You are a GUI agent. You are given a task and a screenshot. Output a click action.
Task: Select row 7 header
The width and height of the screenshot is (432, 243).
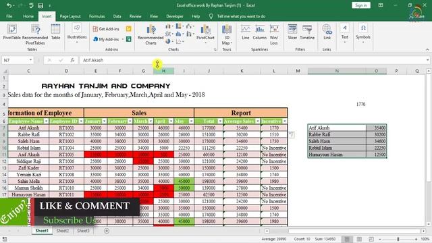[x=4, y=128]
